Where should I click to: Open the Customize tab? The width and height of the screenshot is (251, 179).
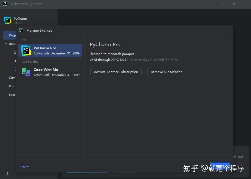pyautogui.click(x=12, y=78)
